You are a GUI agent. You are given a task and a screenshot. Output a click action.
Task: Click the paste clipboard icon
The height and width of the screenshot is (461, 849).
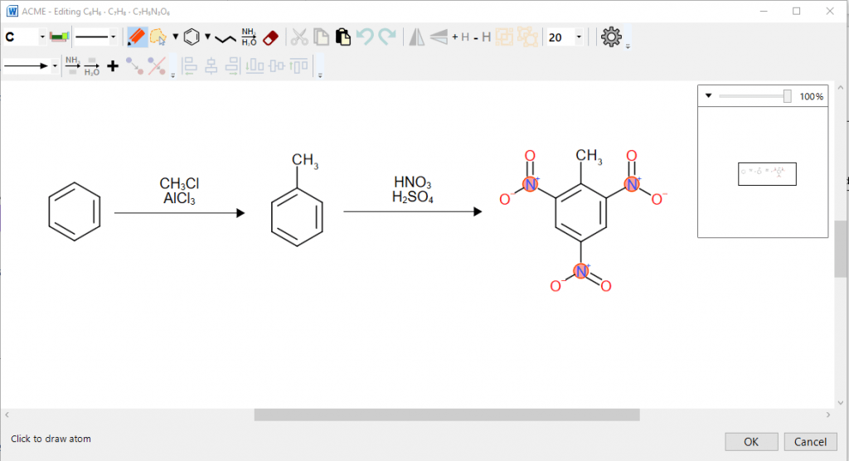[x=342, y=37]
